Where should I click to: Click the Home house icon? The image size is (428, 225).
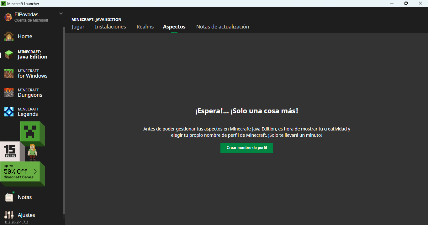[9, 36]
